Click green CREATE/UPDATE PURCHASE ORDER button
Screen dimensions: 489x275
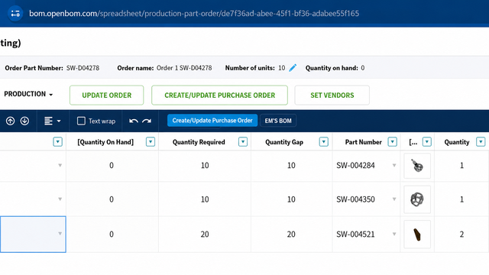pos(219,95)
